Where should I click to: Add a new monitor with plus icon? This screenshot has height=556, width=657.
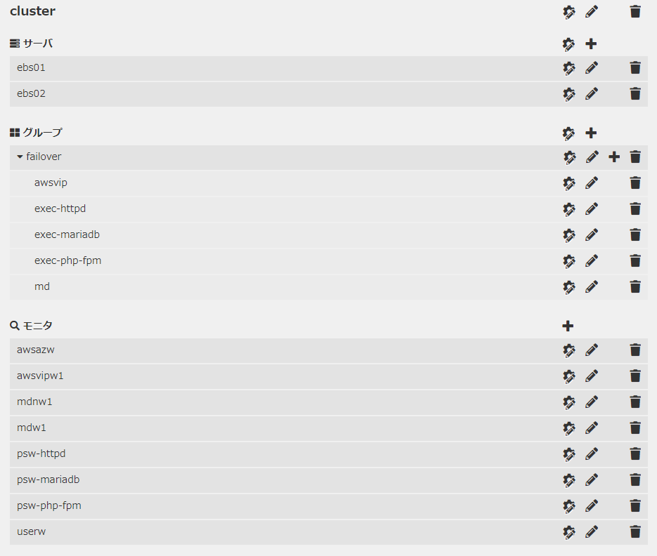click(568, 326)
